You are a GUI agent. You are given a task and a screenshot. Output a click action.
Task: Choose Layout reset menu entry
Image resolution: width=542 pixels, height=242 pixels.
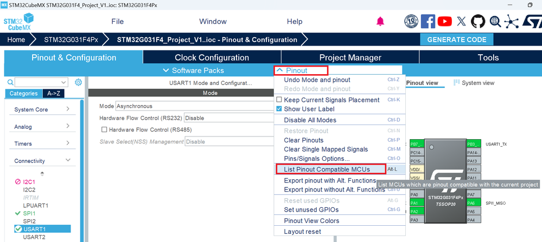(x=340, y=232)
